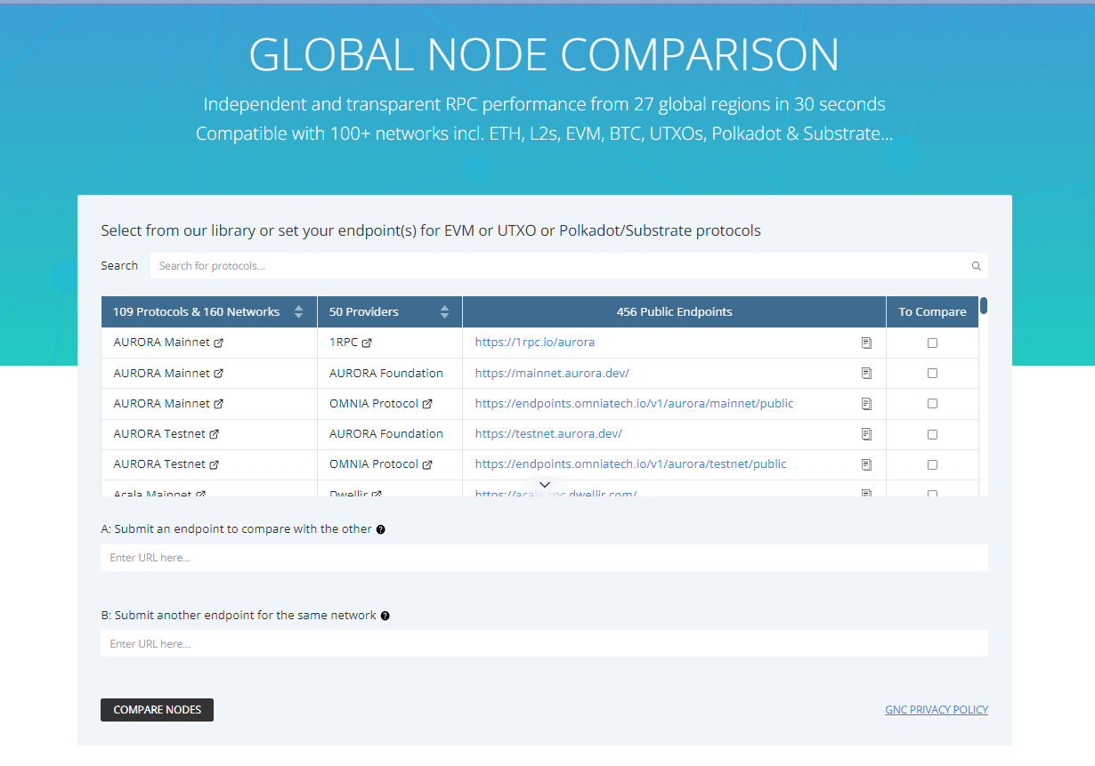The width and height of the screenshot is (1095, 766).
Task: Open the external link beside OMNIA Protocol
Action: [x=428, y=403]
